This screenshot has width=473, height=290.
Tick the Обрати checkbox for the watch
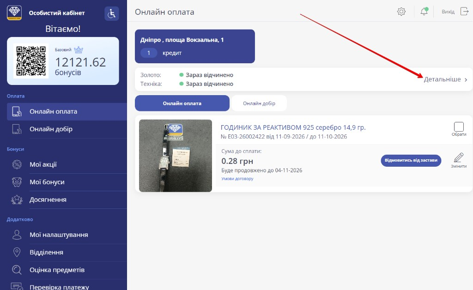[x=459, y=127]
